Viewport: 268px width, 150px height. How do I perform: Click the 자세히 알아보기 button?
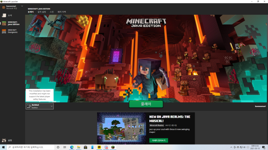pos(158,140)
